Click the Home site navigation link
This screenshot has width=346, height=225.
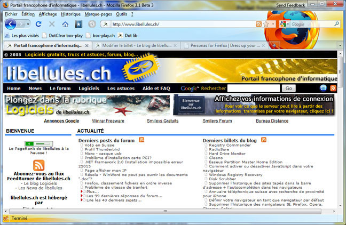[x=14, y=89]
